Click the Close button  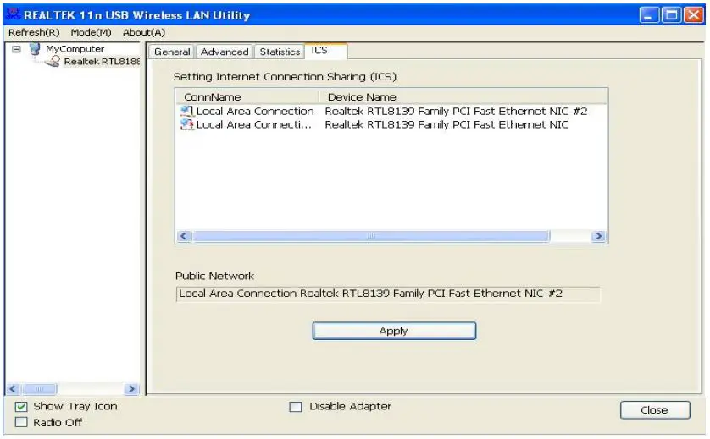click(x=655, y=410)
